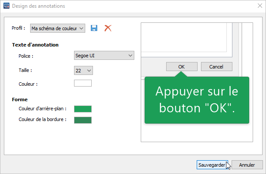Viewport: 266px width, 174px height.
Task: Click the Annuler button
Action: (x=247, y=165)
